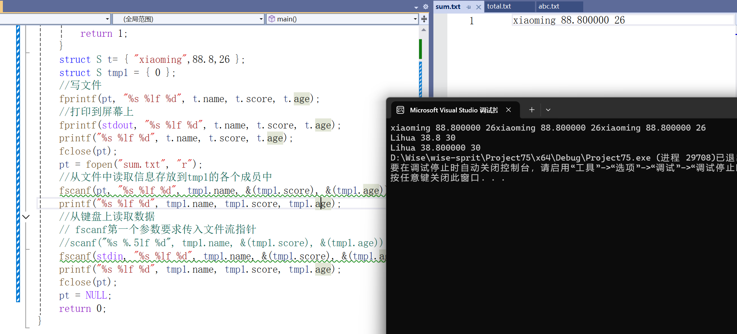Click the gear settings icon above editor
Viewport: 737px width, 334px height.
pos(426,6)
